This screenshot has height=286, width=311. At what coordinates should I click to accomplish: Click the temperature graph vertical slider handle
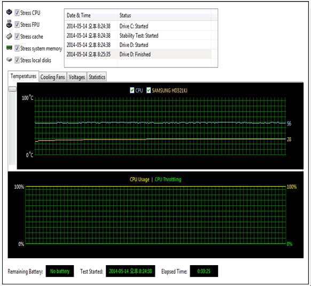tap(12, 89)
